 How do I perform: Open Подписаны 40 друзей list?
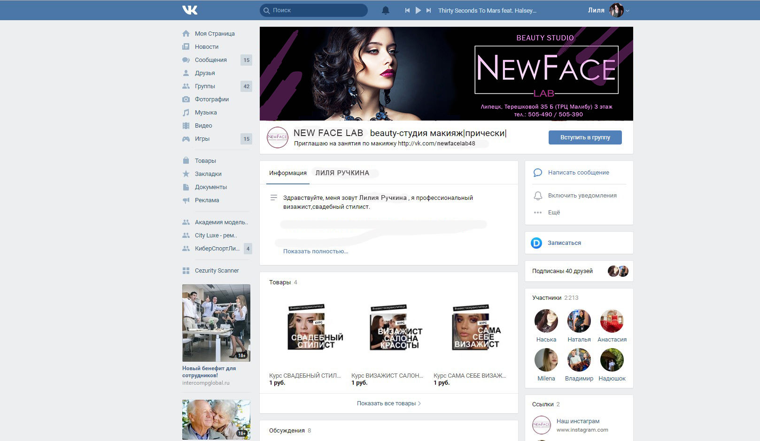pyautogui.click(x=579, y=271)
